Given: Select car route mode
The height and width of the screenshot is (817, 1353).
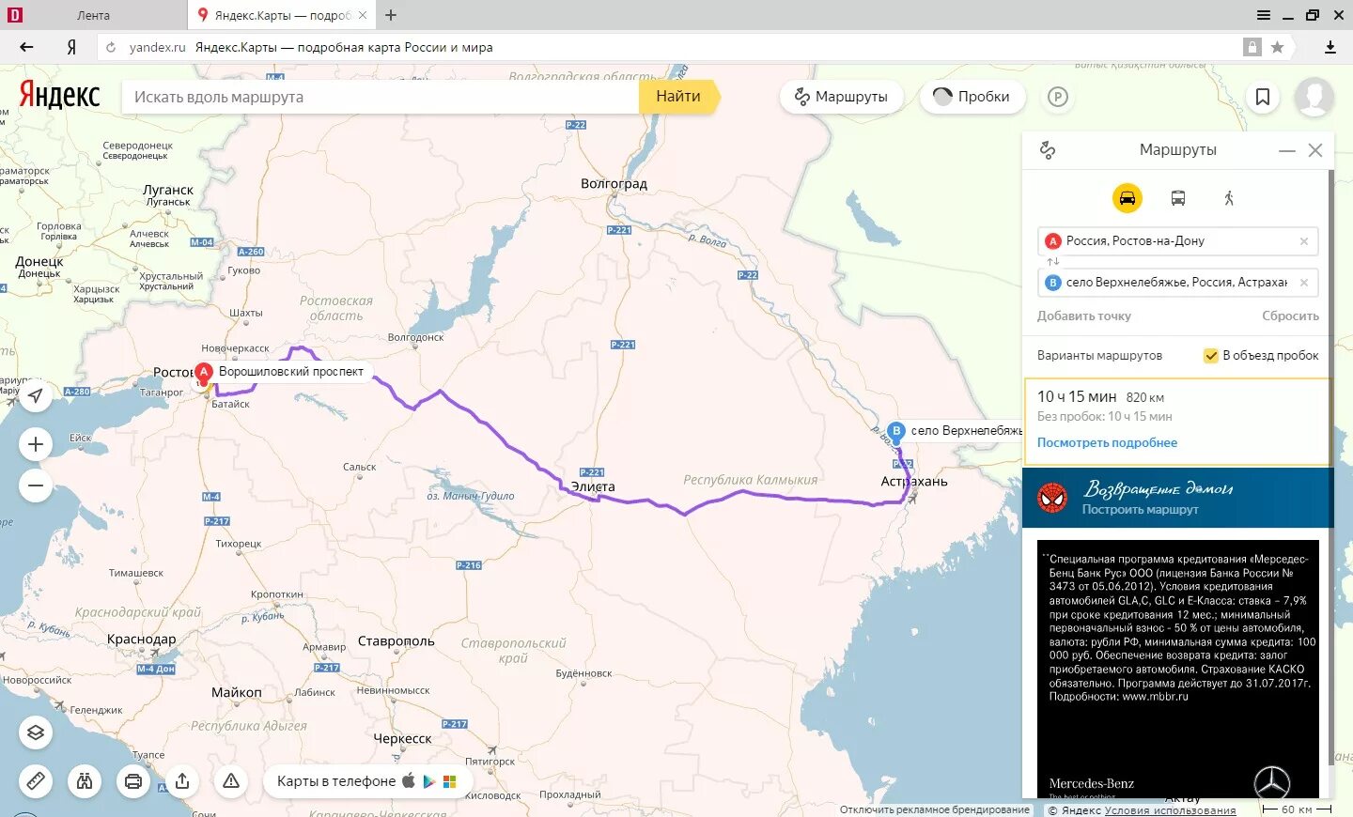Looking at the screenshot, I should (x=1127, y=198).
